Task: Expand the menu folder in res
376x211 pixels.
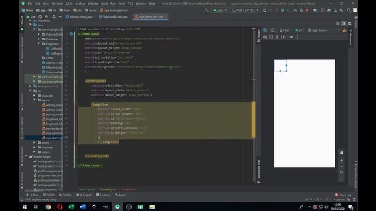Action: click(35, 142)
